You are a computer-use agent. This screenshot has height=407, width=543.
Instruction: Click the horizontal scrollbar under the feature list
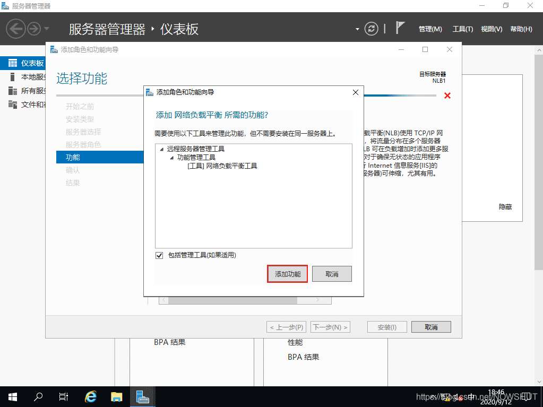click(232, 300)
